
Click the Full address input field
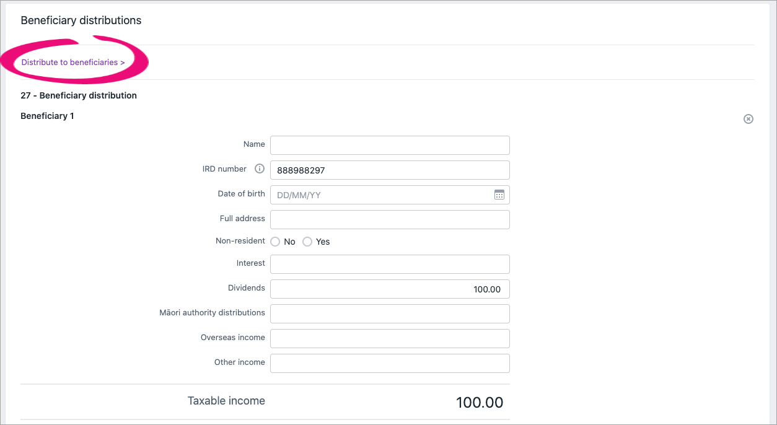(390, 219)
